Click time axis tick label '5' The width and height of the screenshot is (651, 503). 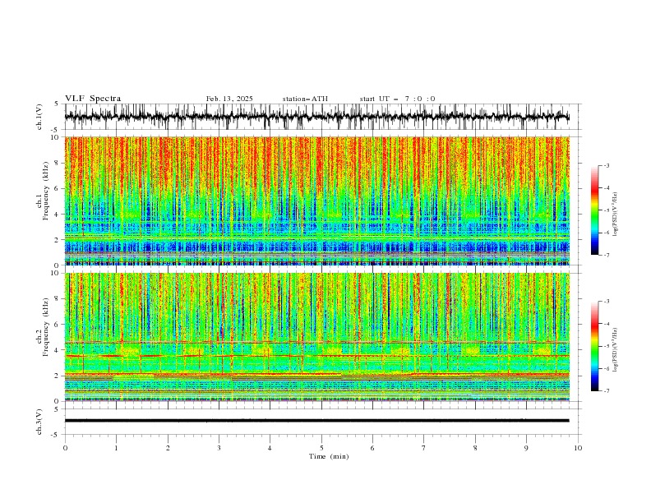(321, 448)
